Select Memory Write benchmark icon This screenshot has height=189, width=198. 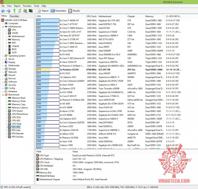click(9, 101)
